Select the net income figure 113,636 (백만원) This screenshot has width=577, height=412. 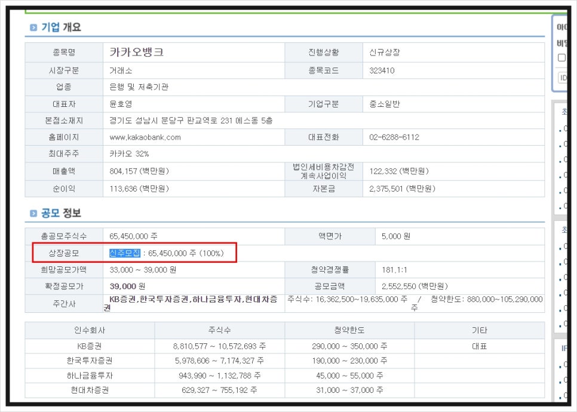pyautogui.click(x=139, y=189)
